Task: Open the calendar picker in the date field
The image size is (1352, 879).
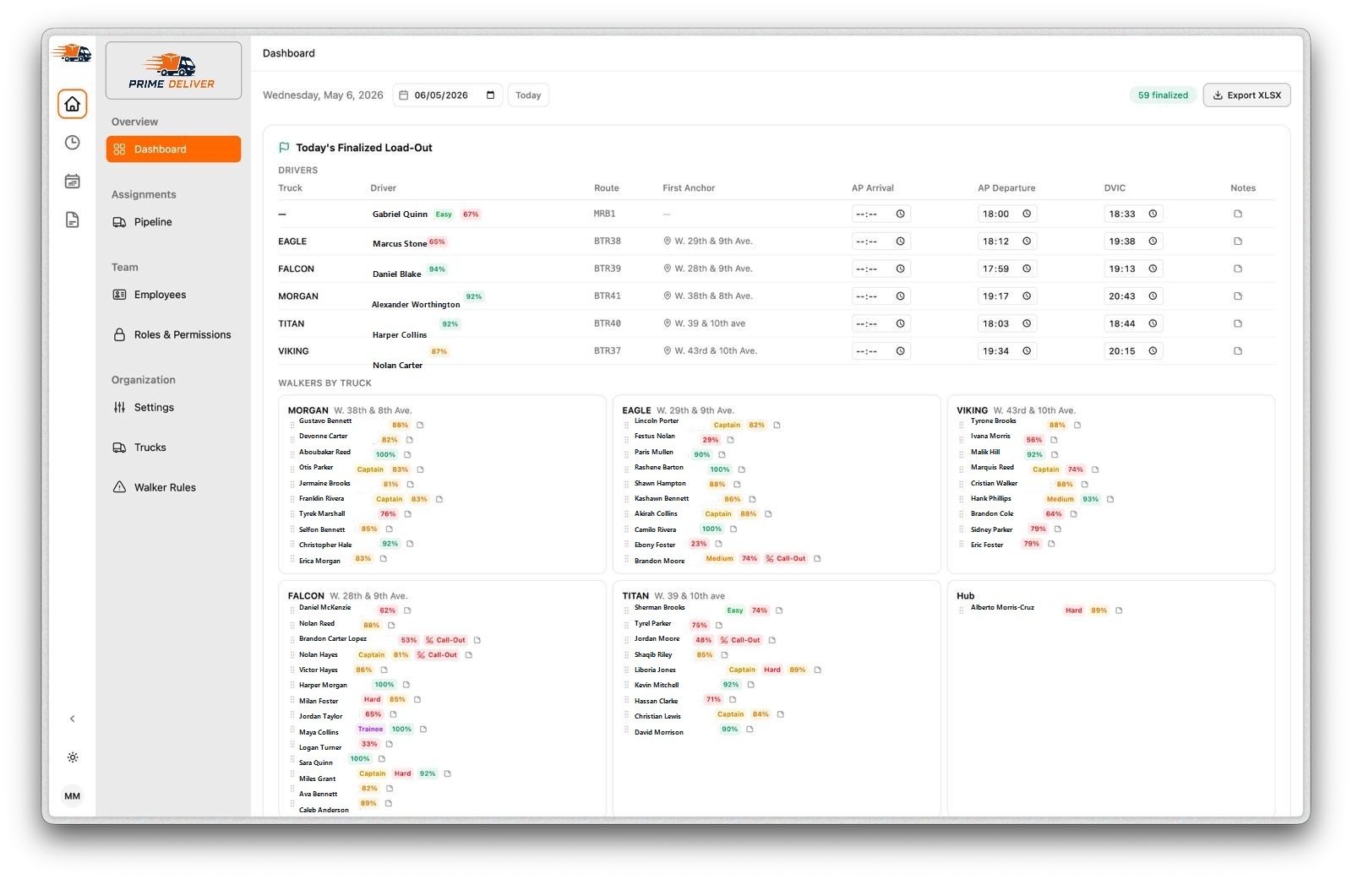Action: point(490,95)
